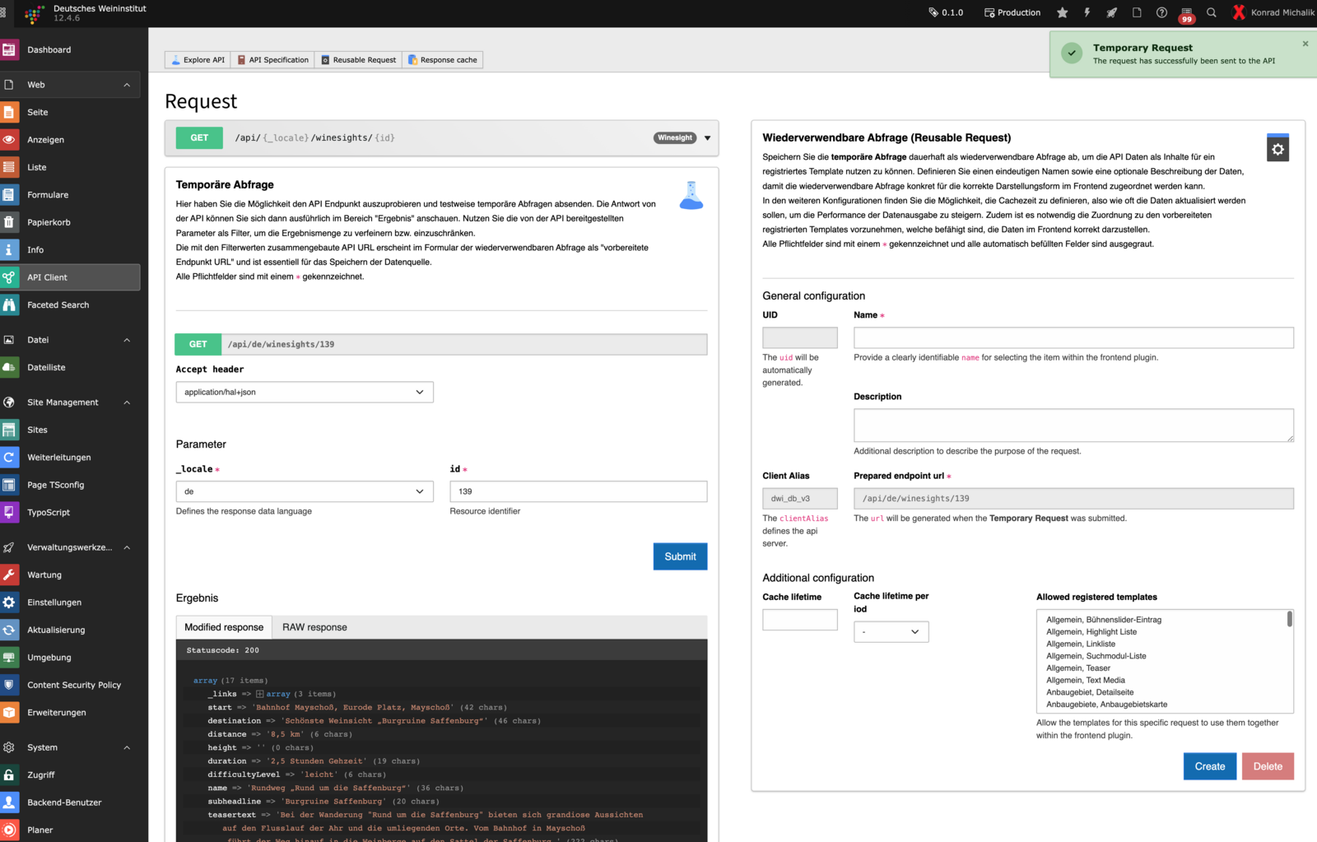
Task: Expand the endpoint selector arrow beside Winesight
Action: (x=707, y=138)
